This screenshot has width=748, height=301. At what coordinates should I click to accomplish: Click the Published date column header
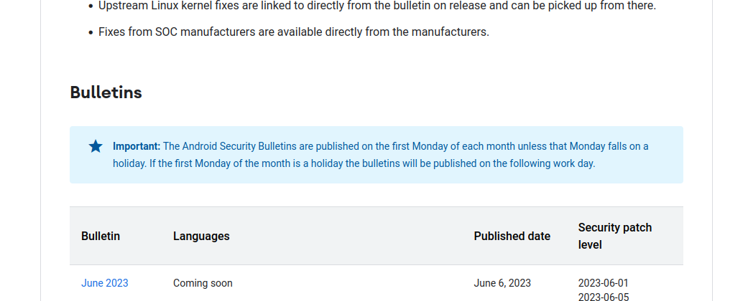(x=512, y=236)
